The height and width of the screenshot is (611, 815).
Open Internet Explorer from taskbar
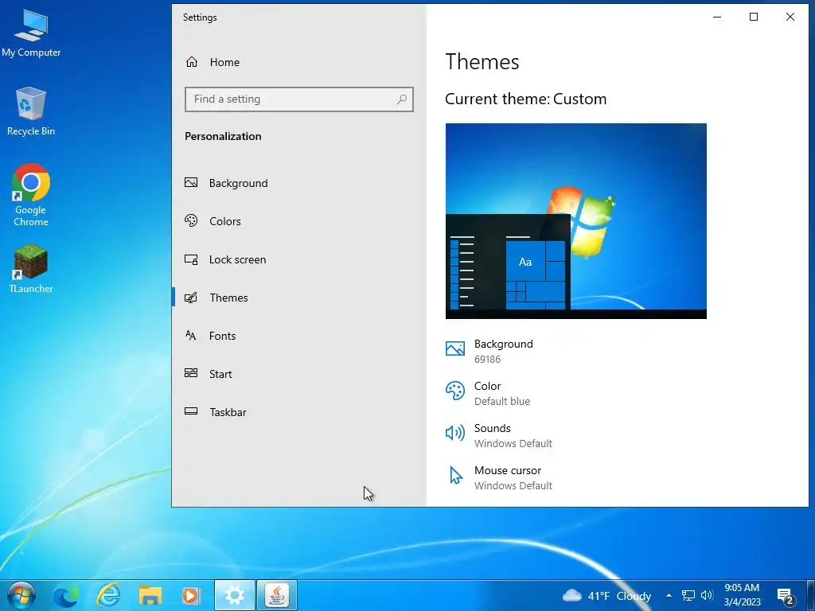[108, 595]
